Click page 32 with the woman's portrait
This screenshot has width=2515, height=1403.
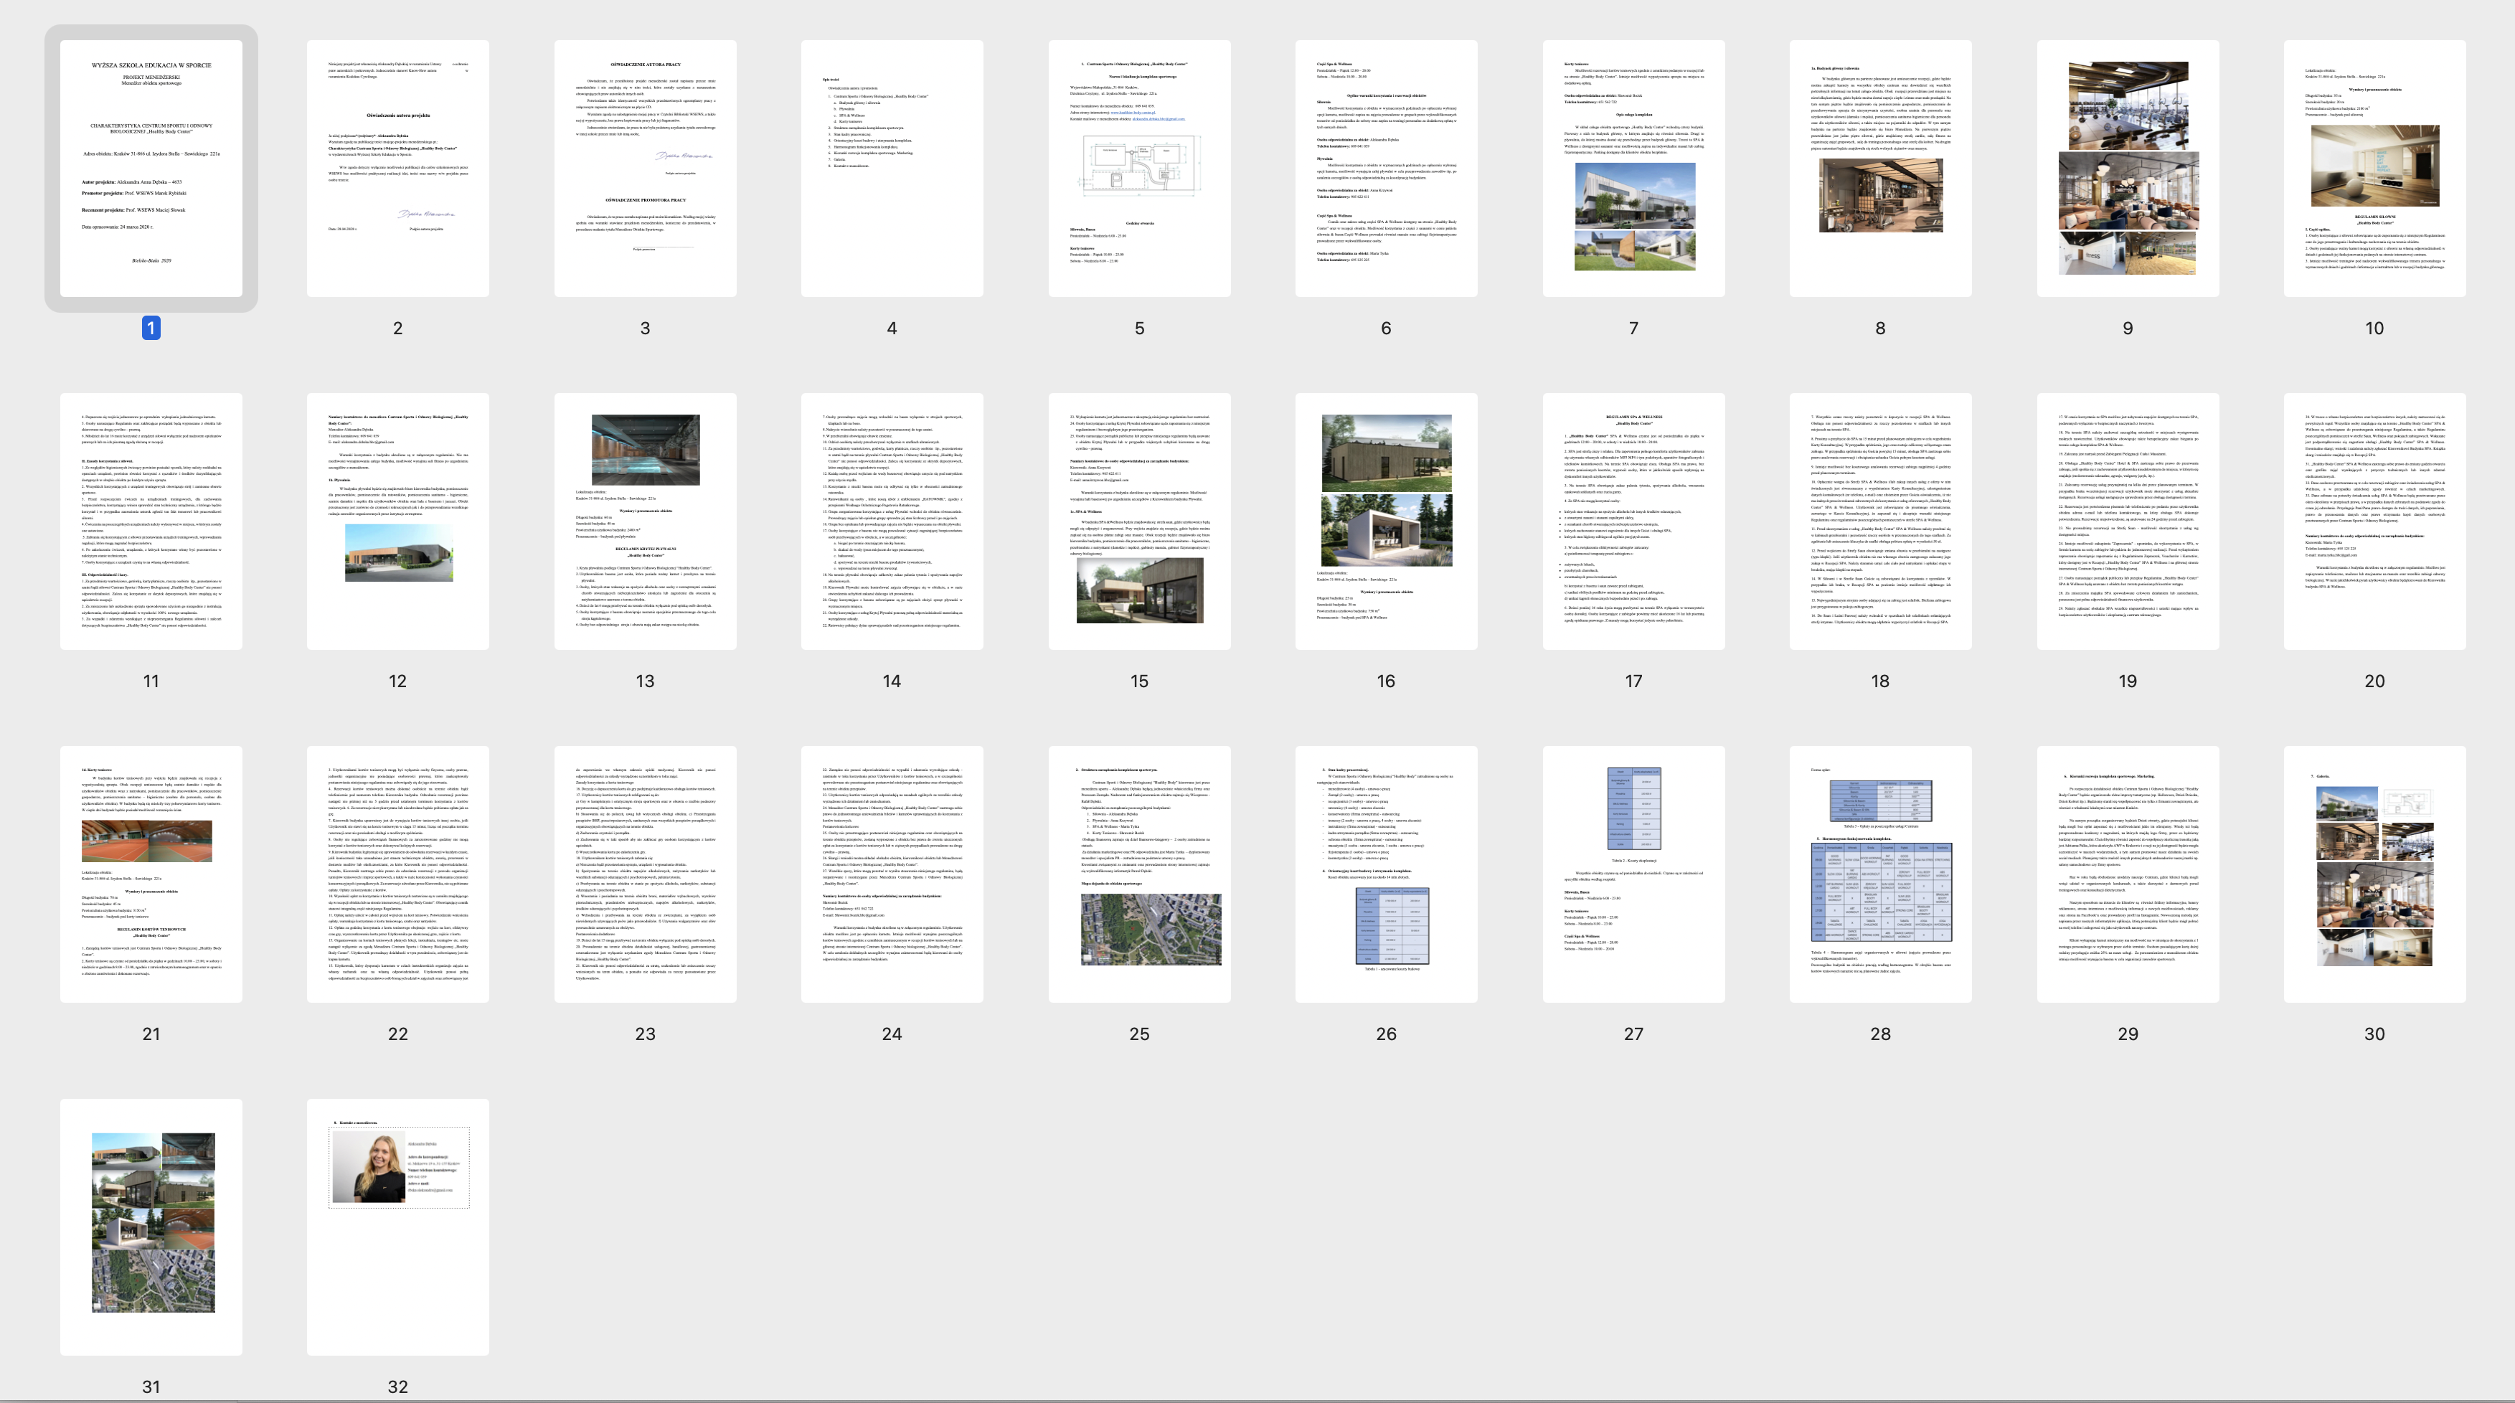click(397, 1227)
